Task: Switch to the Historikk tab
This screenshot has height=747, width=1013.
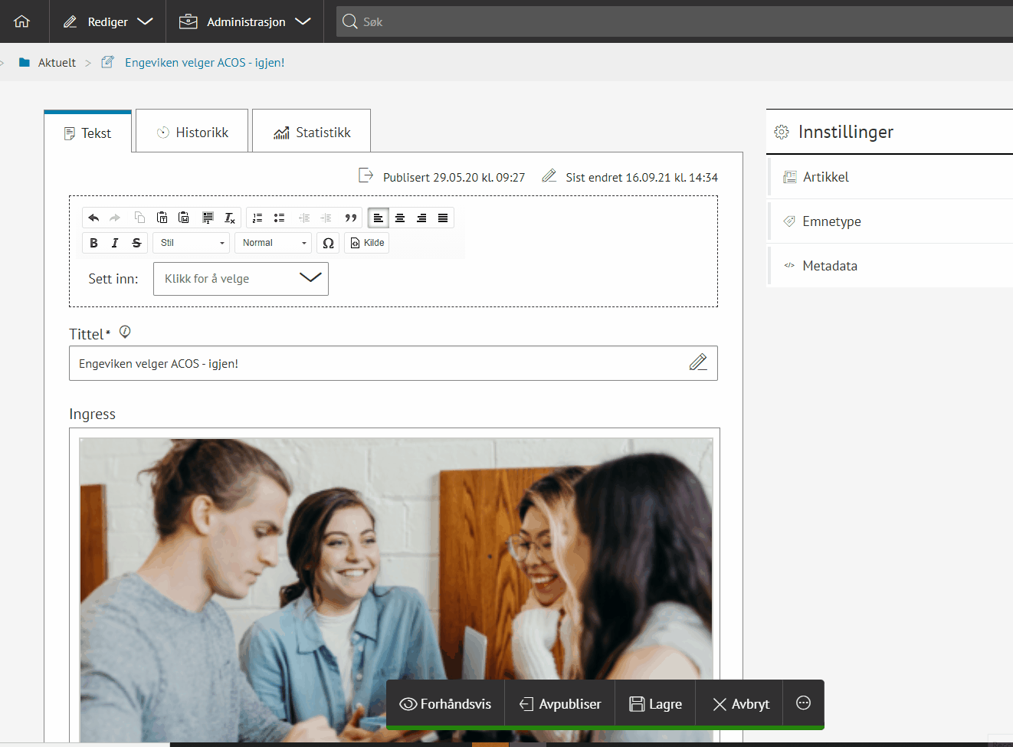Action: click(192, 133)
